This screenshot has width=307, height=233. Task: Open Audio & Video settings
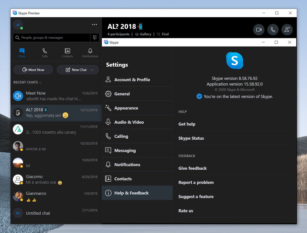129,122
